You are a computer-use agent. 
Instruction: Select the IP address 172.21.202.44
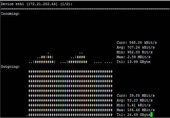point(42,4)
